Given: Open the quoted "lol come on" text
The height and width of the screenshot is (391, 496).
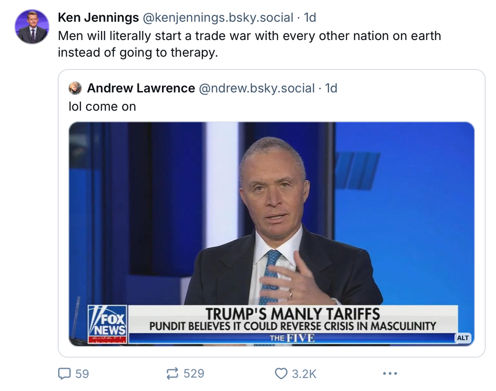Looking at the screenshot, I should [102, 107].
